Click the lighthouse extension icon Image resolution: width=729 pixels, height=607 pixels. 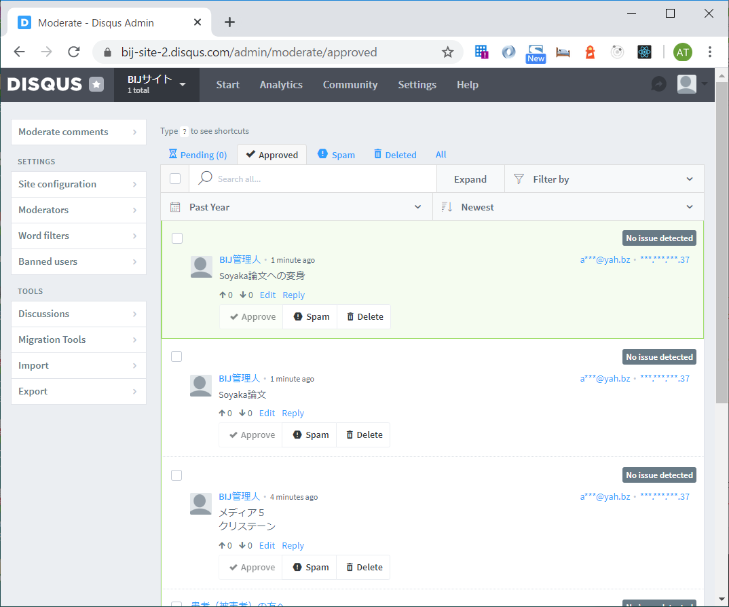590,52
